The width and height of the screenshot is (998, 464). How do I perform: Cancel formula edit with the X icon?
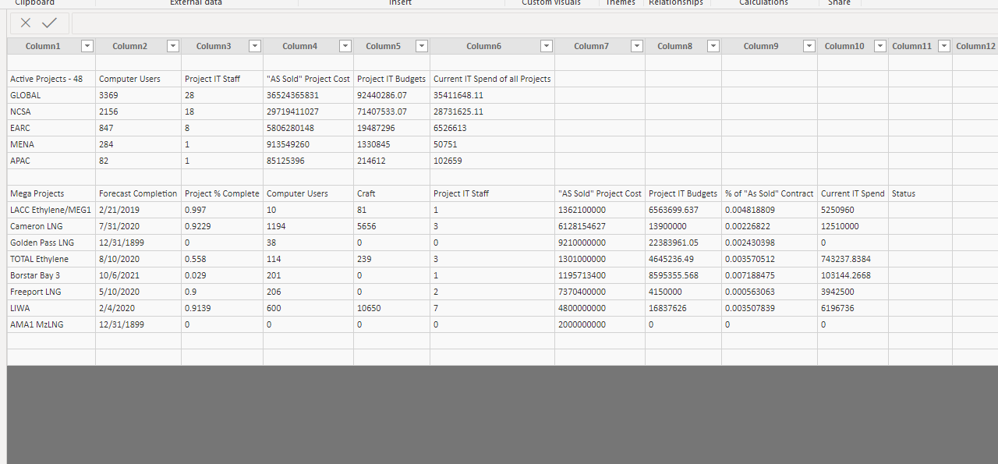(26, 23)
